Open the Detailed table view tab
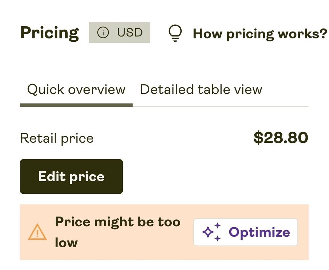This screenshot has width=329, height=270. 201,89
